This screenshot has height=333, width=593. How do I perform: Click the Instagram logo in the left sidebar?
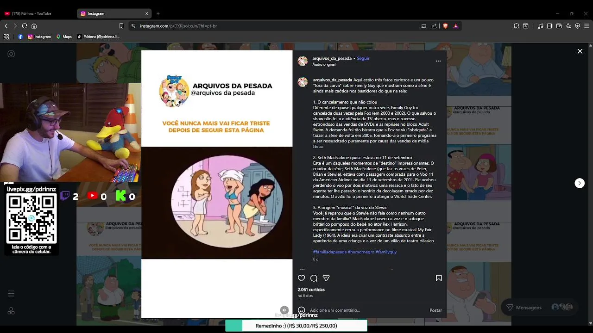(11, 54)
